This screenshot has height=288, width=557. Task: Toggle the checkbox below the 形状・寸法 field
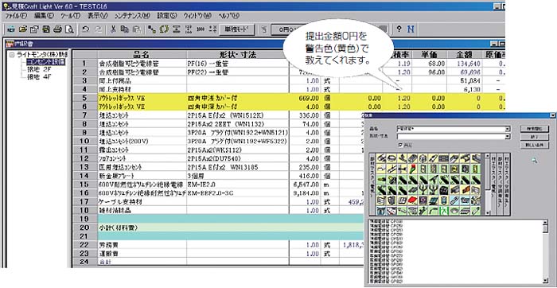[401, 145]
